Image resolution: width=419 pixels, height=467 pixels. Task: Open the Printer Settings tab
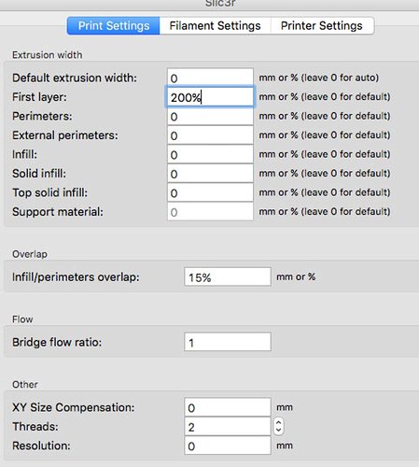pyautogui.click(x=322, y=25)
